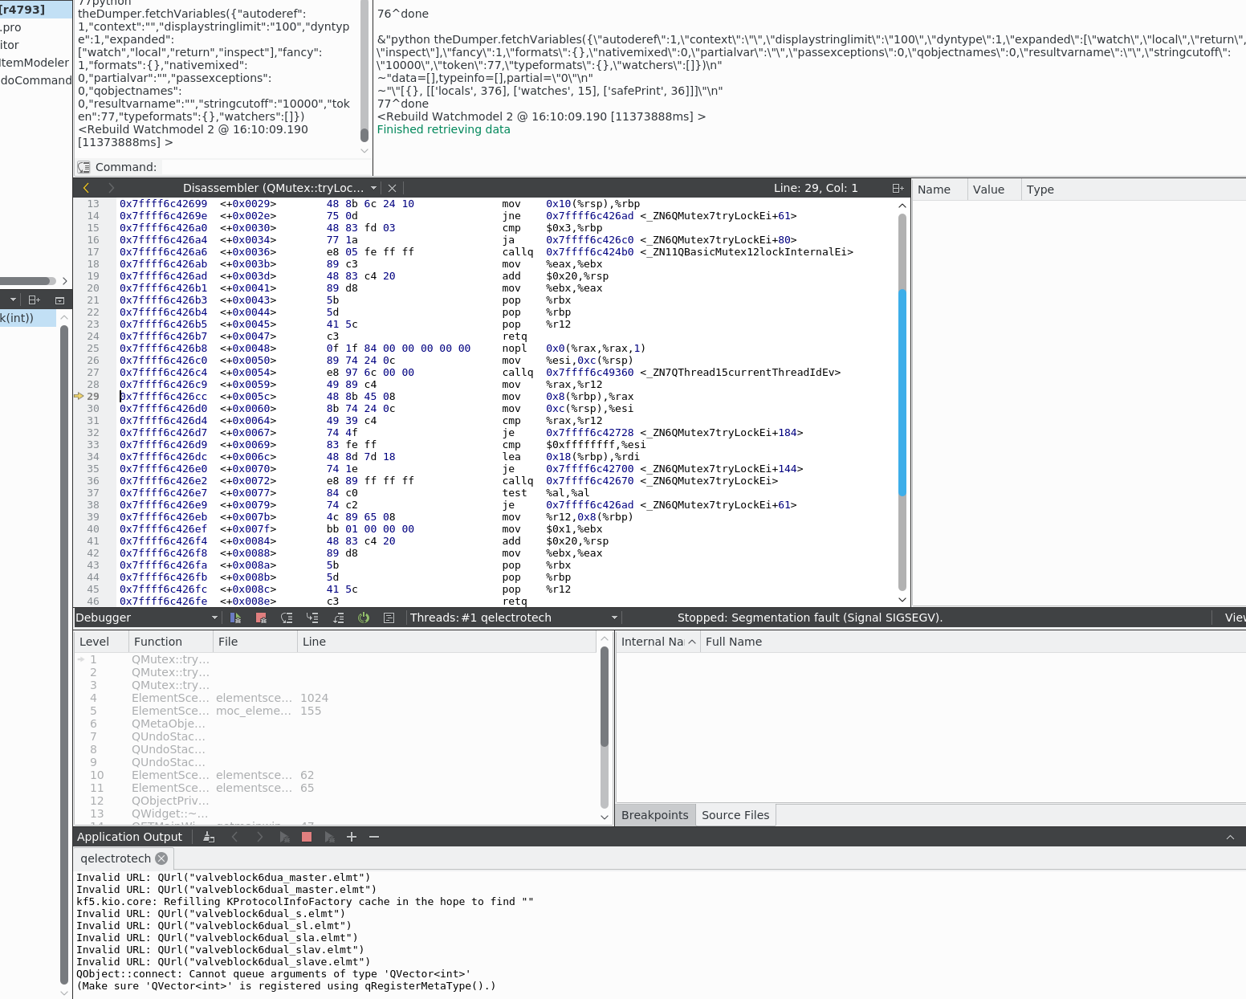
Task: Clear Application Output with broom icon
Action: pos(209,837)
